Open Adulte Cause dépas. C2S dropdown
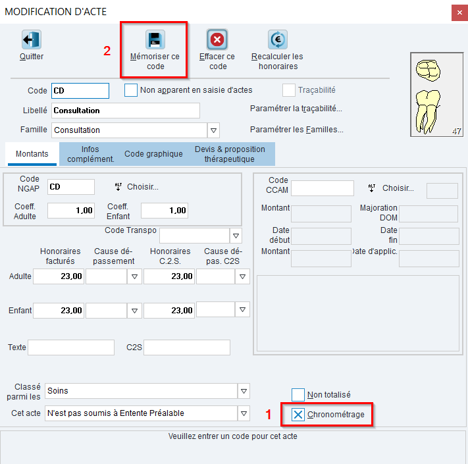This screenshot has width=468, height=464. click(x=242, y=276)
